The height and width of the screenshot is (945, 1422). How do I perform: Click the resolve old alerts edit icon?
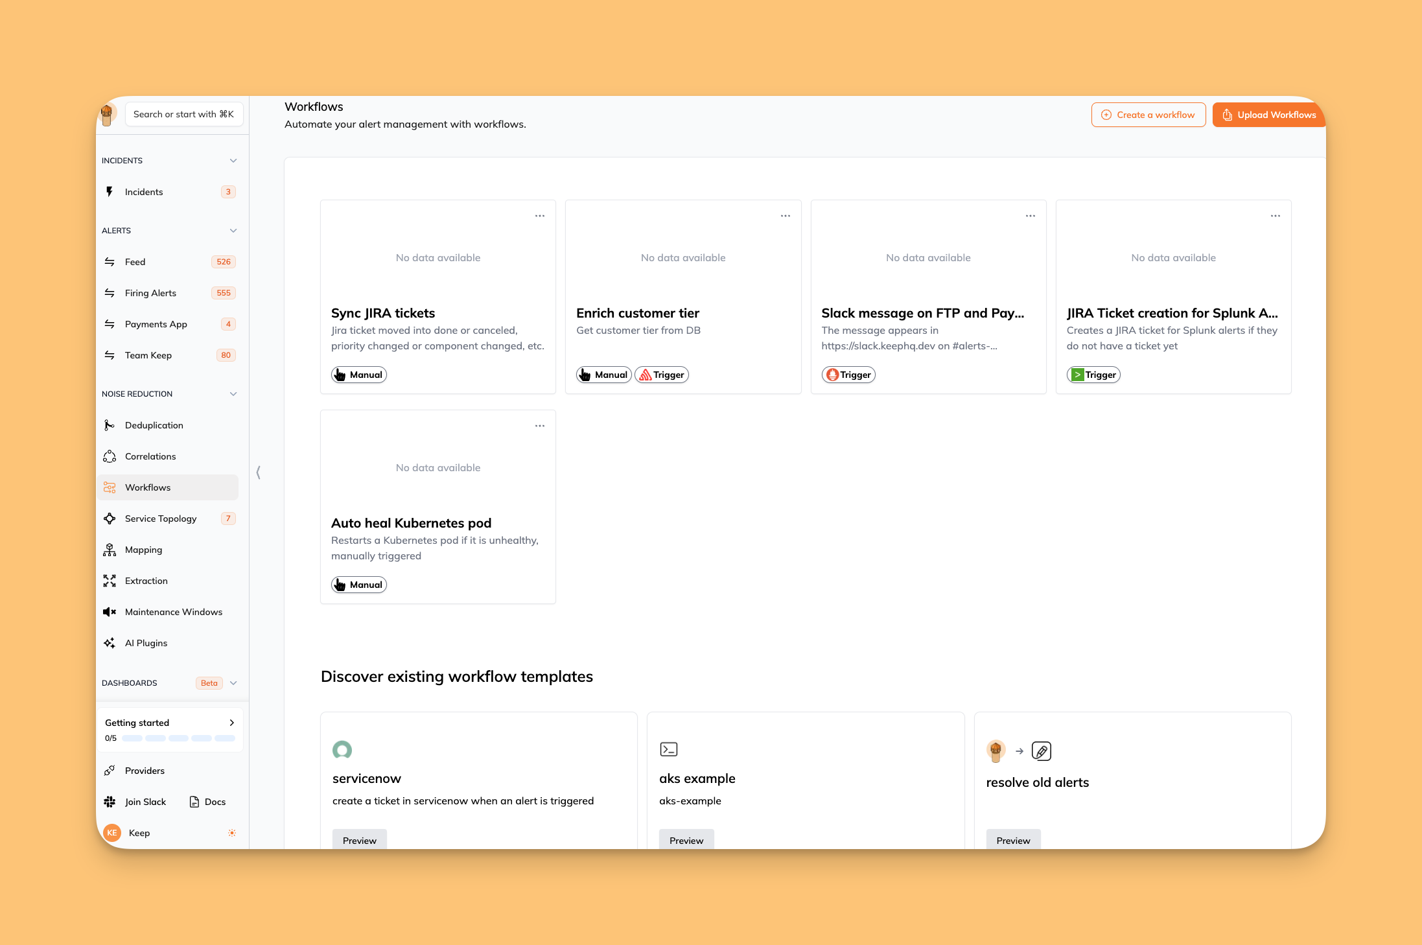1042,751
